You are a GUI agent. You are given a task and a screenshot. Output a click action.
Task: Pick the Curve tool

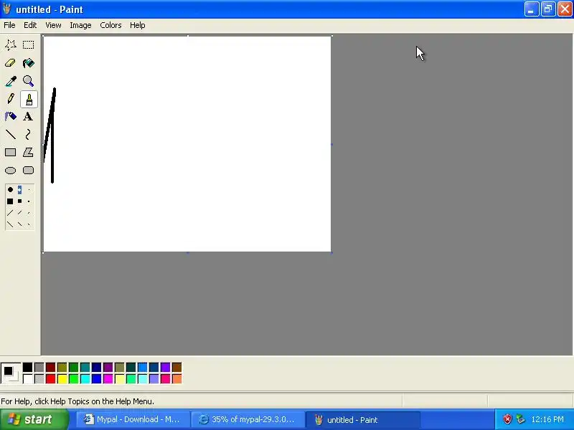point(29,135)
